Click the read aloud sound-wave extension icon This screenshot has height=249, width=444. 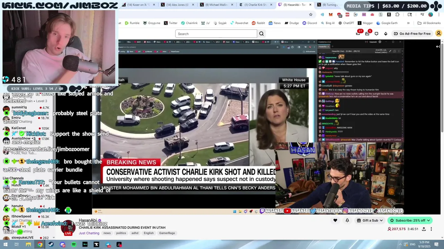click(x=322, y=15)
